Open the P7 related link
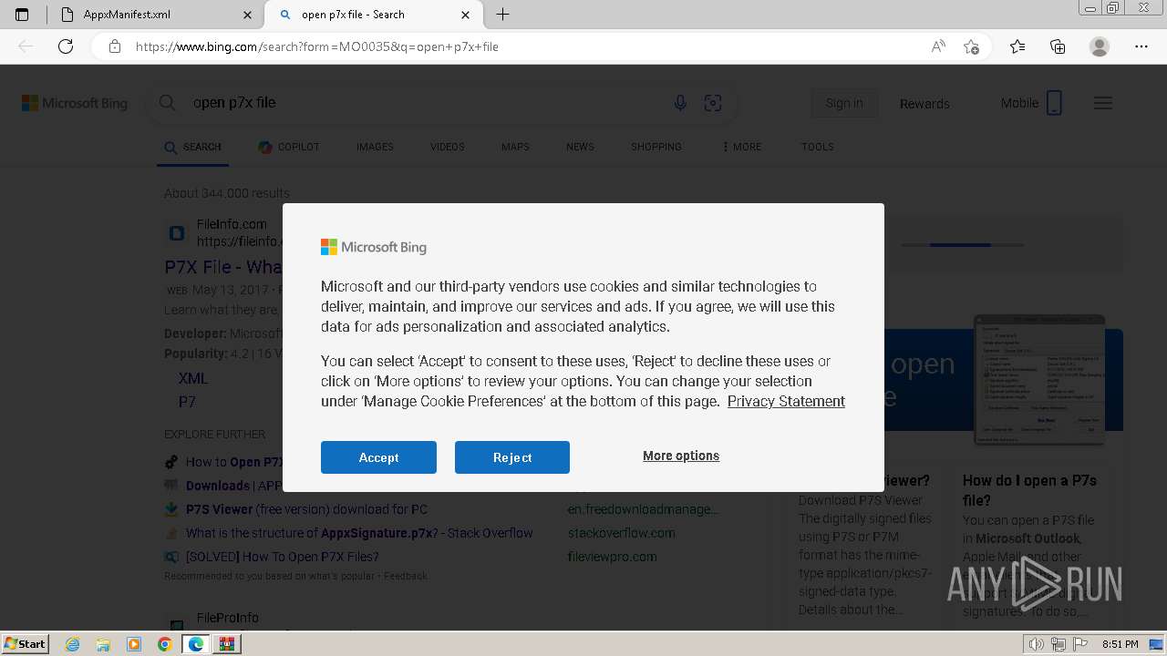 [x=187, y=402]
